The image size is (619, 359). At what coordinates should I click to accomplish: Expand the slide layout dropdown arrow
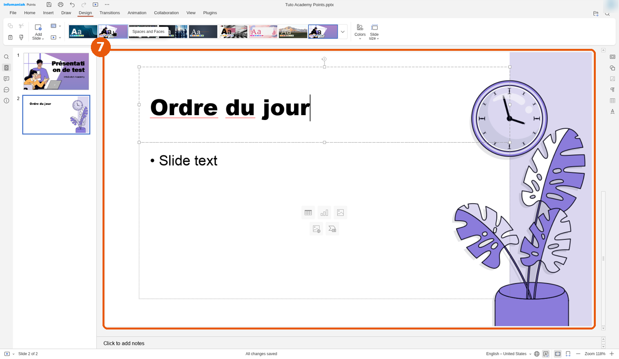(60, 26)
